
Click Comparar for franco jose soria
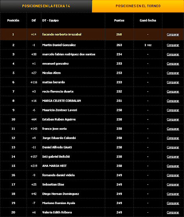[173, 129]
